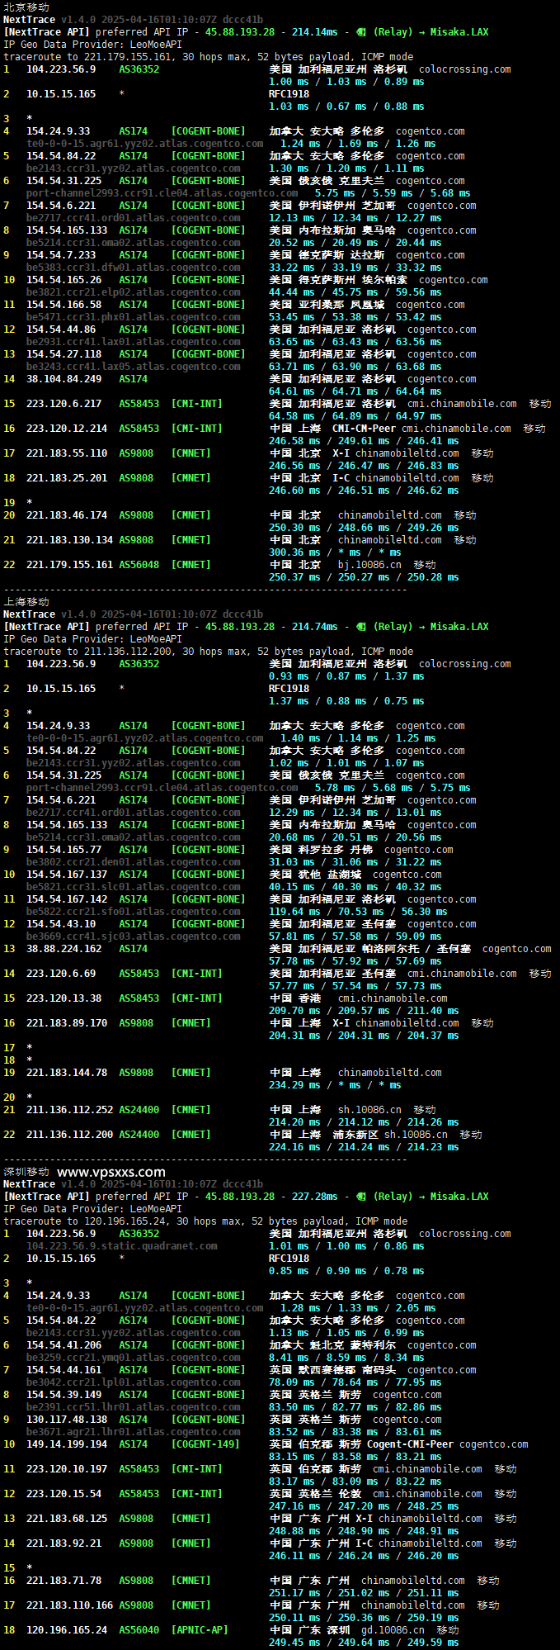
Task: Click IP address 221.183.68.125
Action: (67, 1519)
